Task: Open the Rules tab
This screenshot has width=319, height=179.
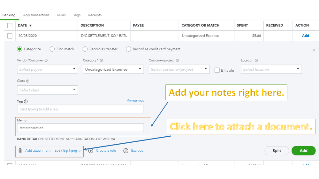Action: point(61,15)
